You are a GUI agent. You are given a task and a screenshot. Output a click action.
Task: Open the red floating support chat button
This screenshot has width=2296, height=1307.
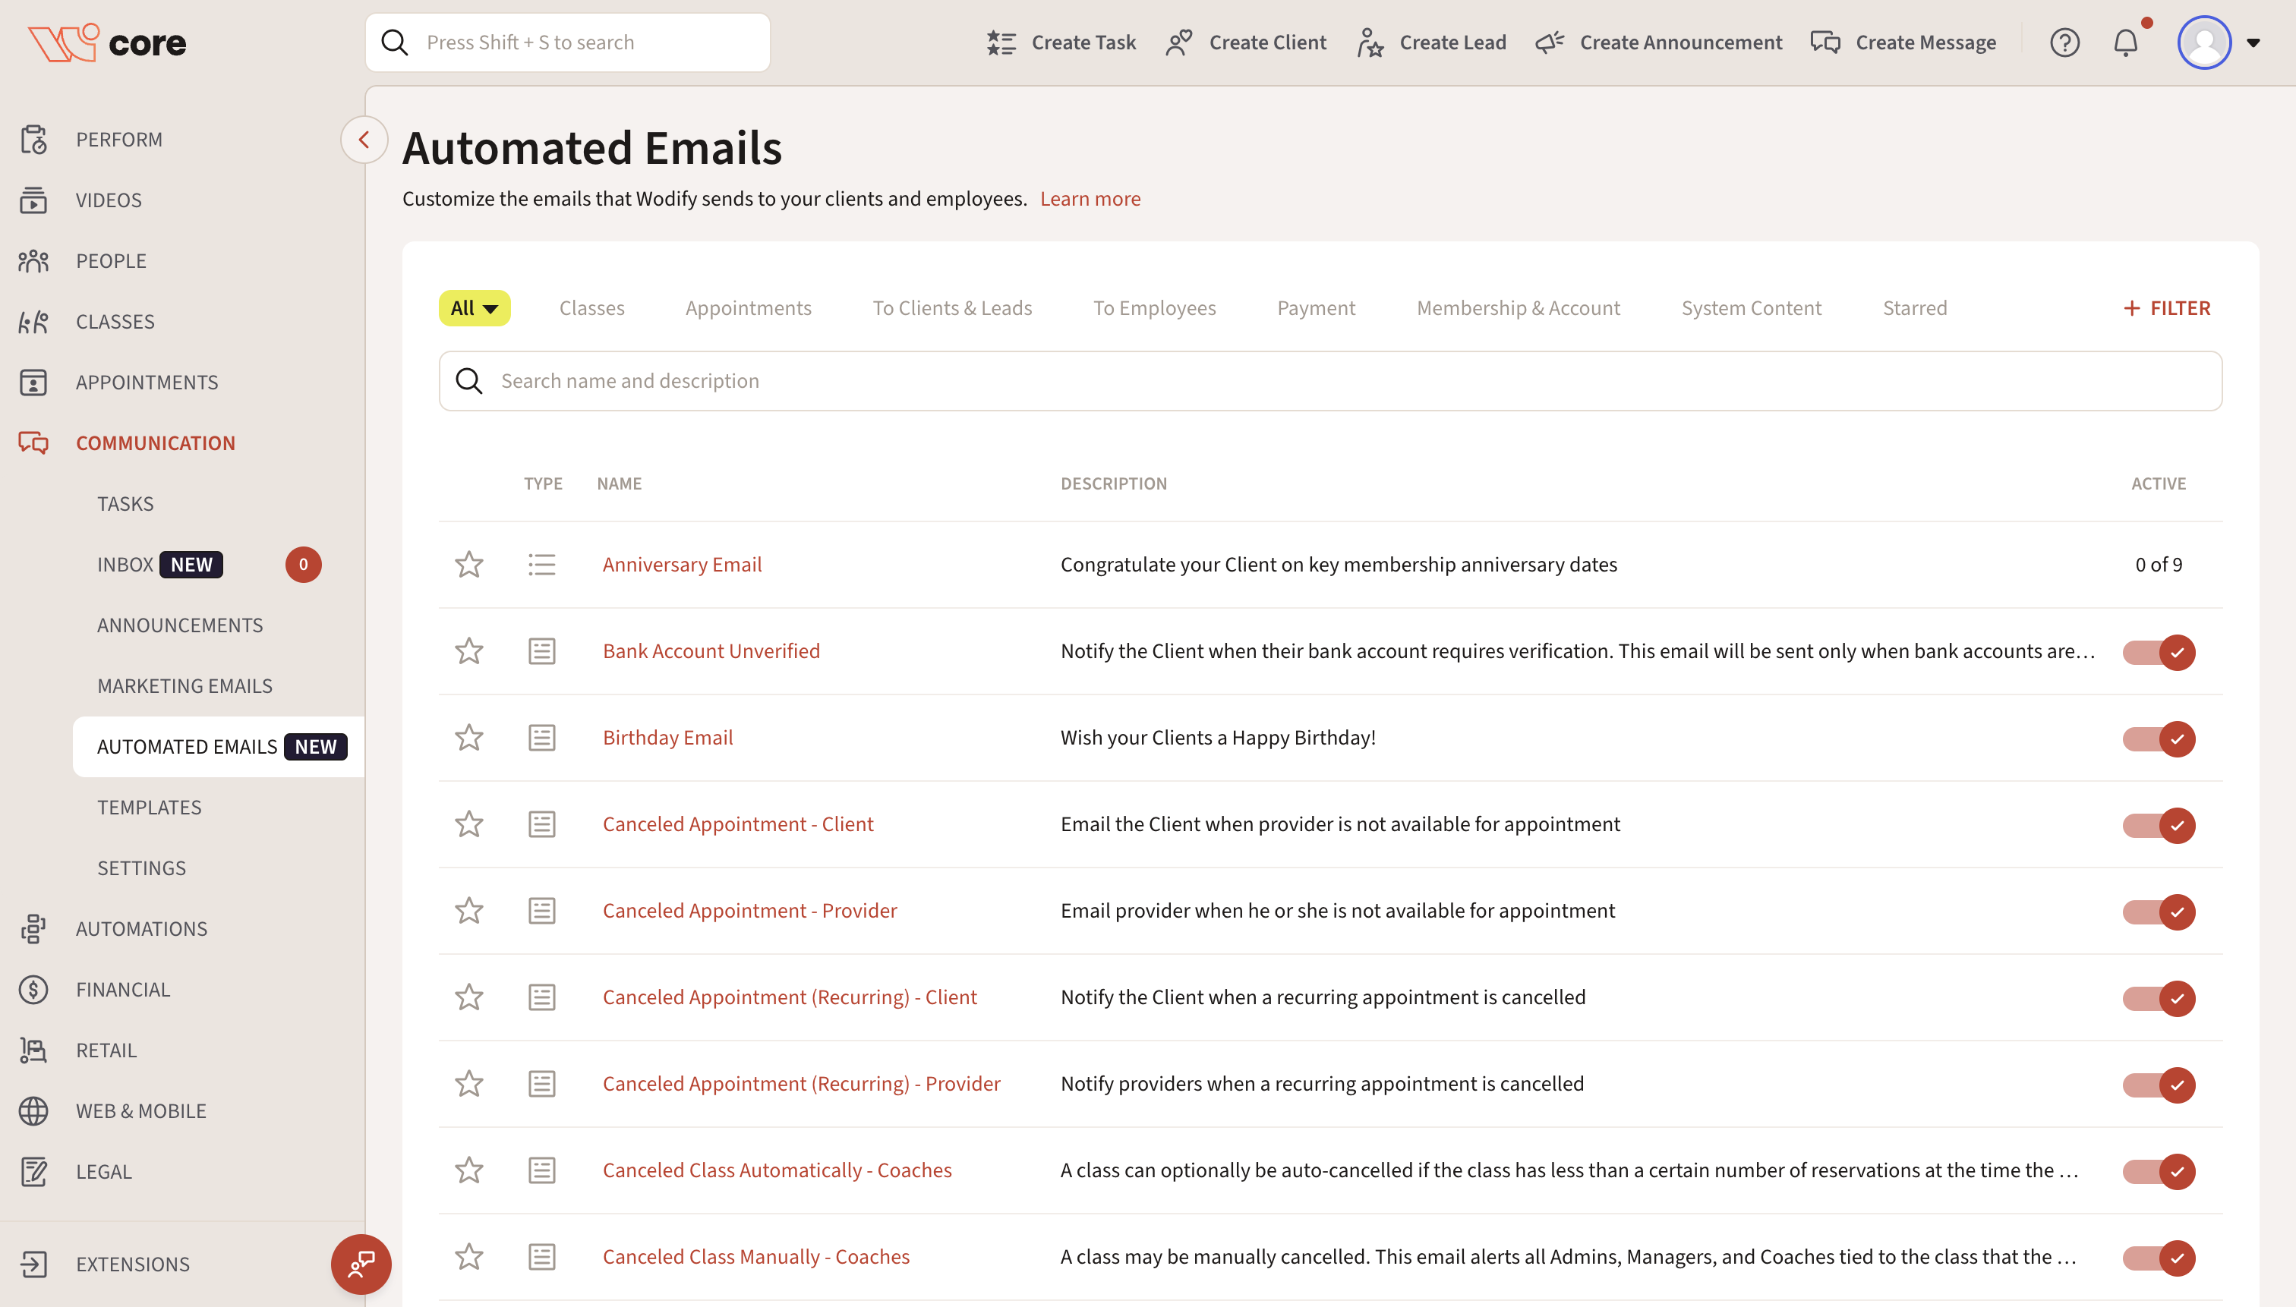[361, 1264]
